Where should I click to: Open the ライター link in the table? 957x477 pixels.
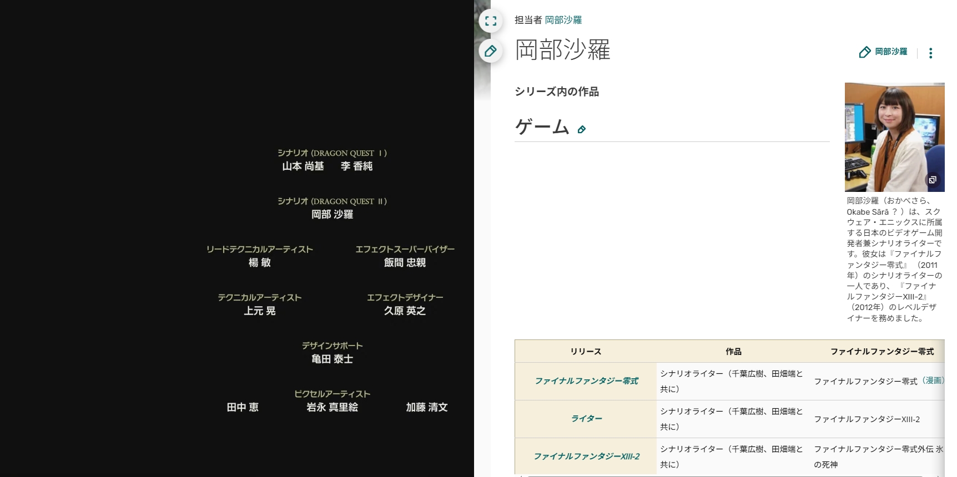(x=586, y=419)
